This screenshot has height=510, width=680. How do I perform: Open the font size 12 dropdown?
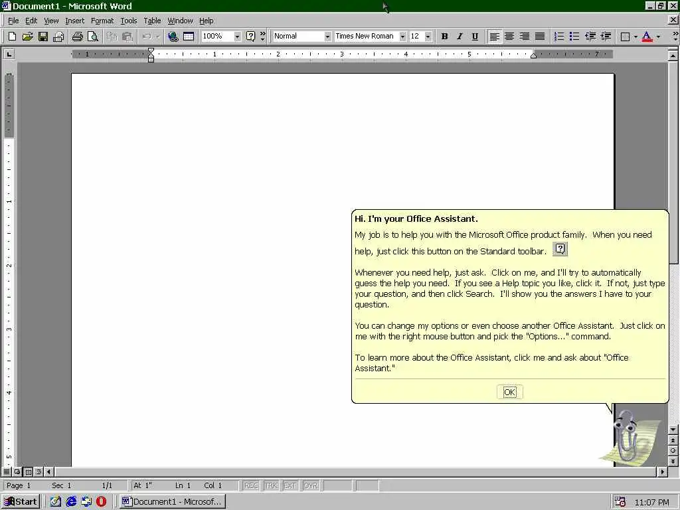(x=428, y=37)
